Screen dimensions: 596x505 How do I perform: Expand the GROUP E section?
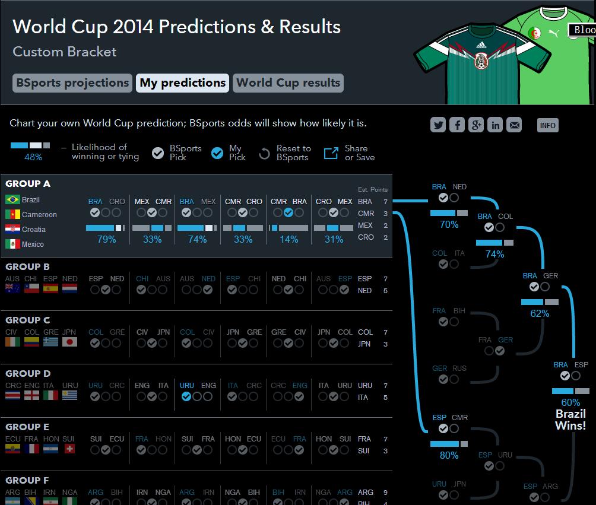point(27,427)
